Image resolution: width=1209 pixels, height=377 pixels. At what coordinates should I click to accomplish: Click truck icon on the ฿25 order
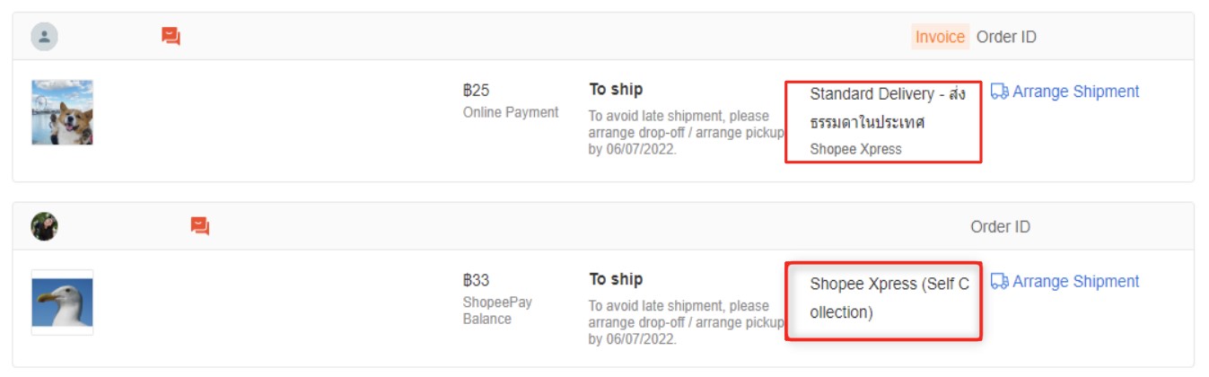point(999,92)
